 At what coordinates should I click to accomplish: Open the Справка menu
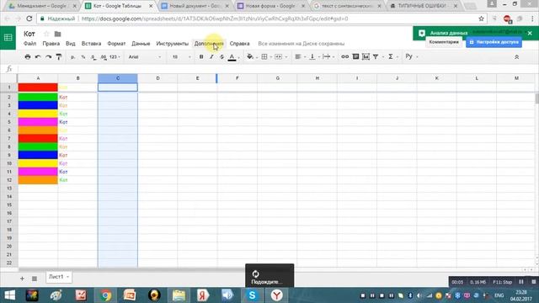coord(239,44)
